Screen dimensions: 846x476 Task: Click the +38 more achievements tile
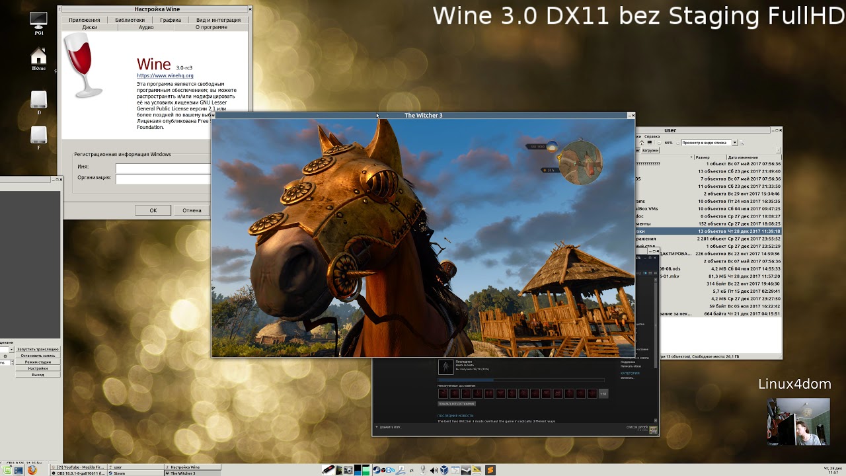point(603,393)
